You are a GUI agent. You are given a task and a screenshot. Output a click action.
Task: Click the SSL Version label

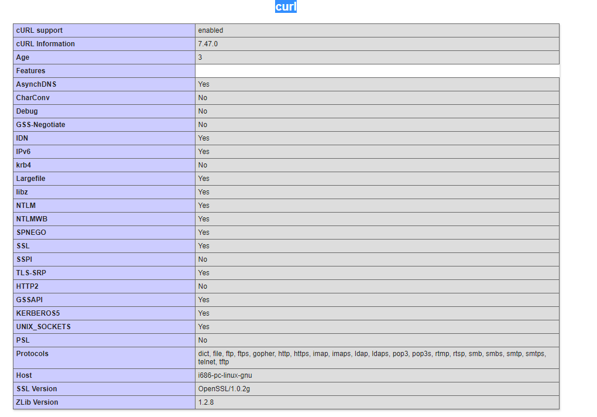tap(36, 389)
